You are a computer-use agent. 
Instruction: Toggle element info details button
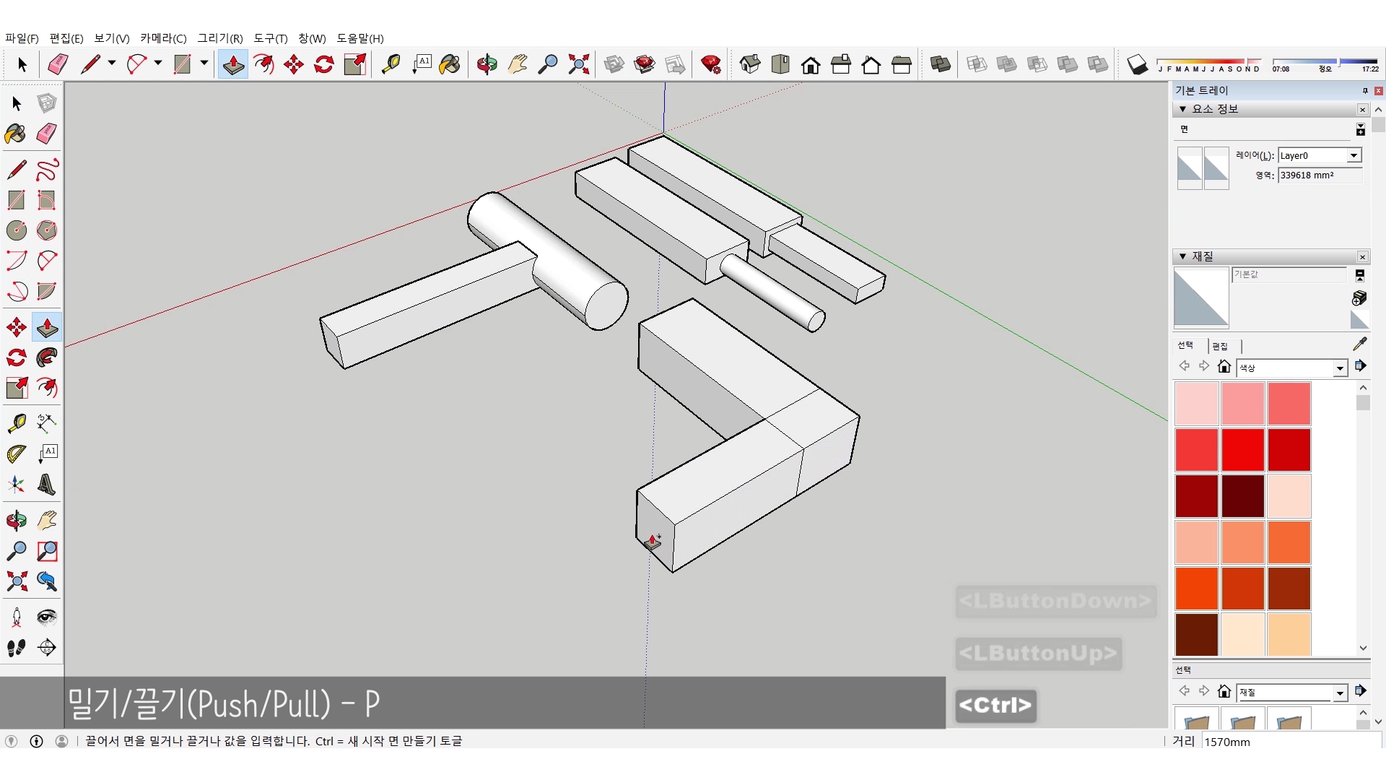[x=1360, y=130]
